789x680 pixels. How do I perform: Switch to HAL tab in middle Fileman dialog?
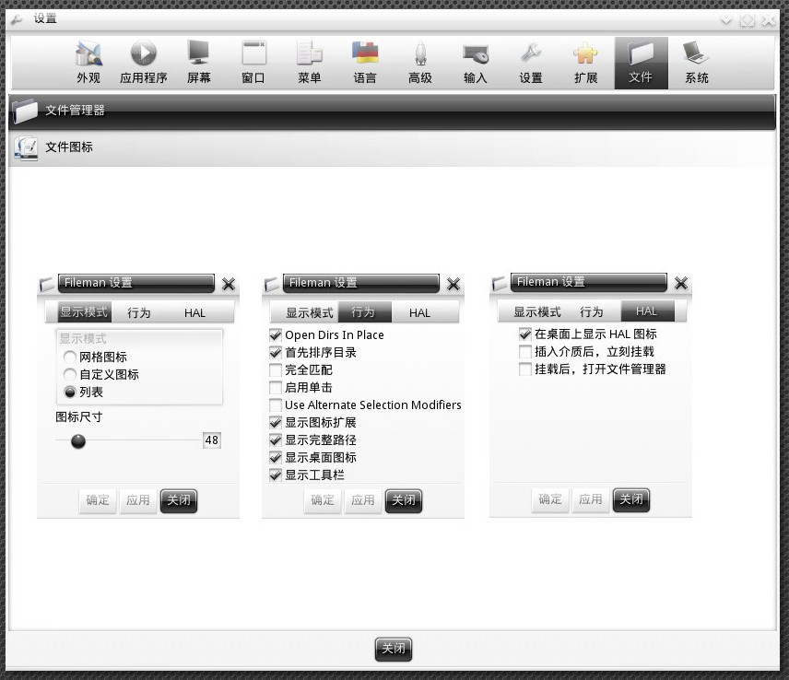click(419, 313)
